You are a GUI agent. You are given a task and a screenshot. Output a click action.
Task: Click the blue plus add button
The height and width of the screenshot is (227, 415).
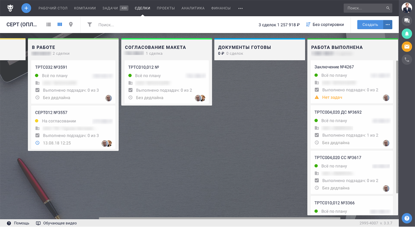coord(26,8)
